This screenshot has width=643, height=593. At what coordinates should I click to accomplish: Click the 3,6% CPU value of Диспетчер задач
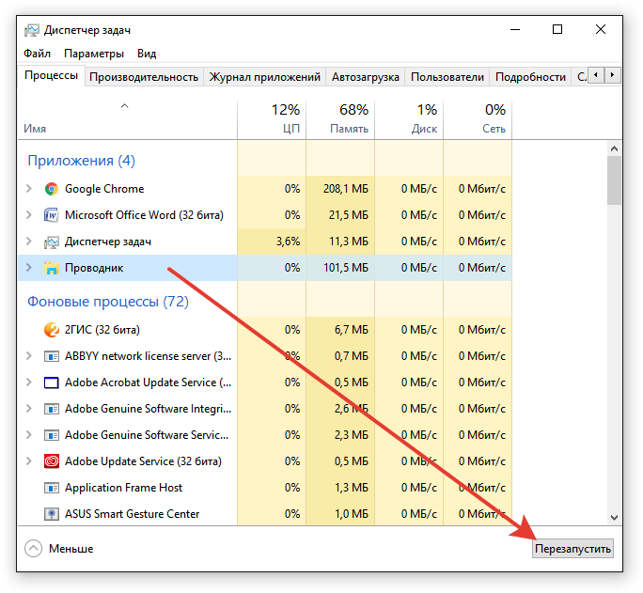pyautogui.click(x=289, y=242)
